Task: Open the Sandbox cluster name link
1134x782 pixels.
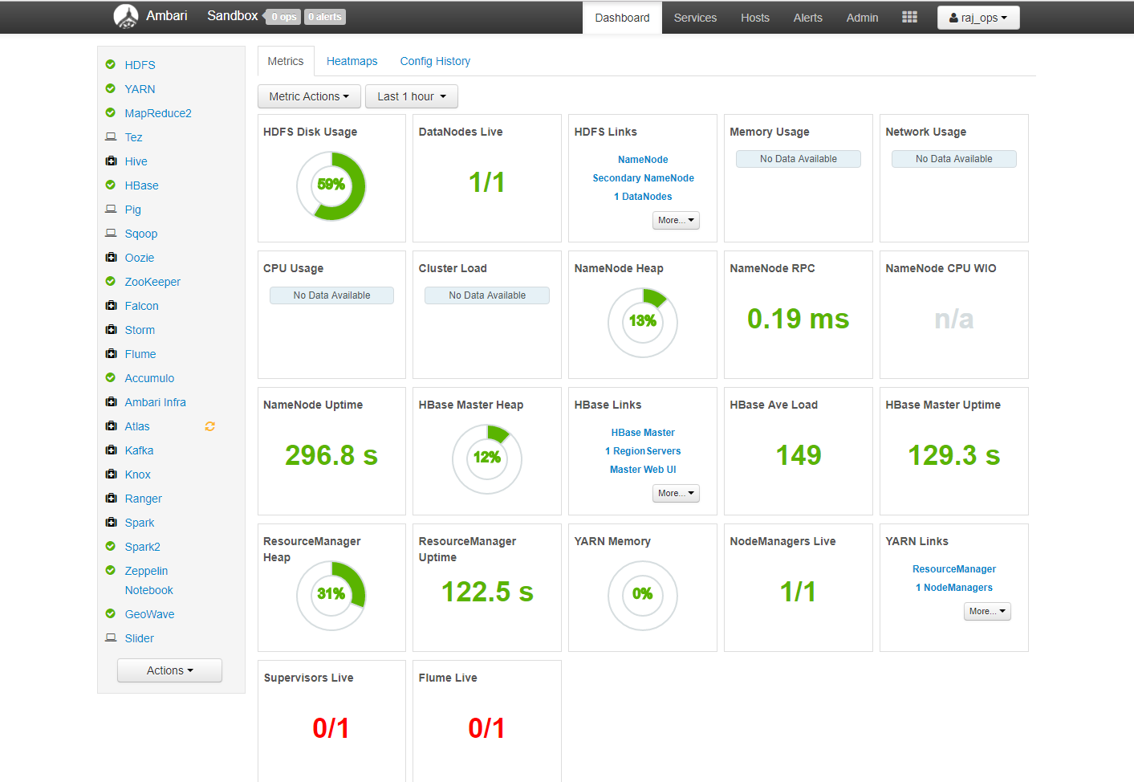Action: (x=233, y=16)
